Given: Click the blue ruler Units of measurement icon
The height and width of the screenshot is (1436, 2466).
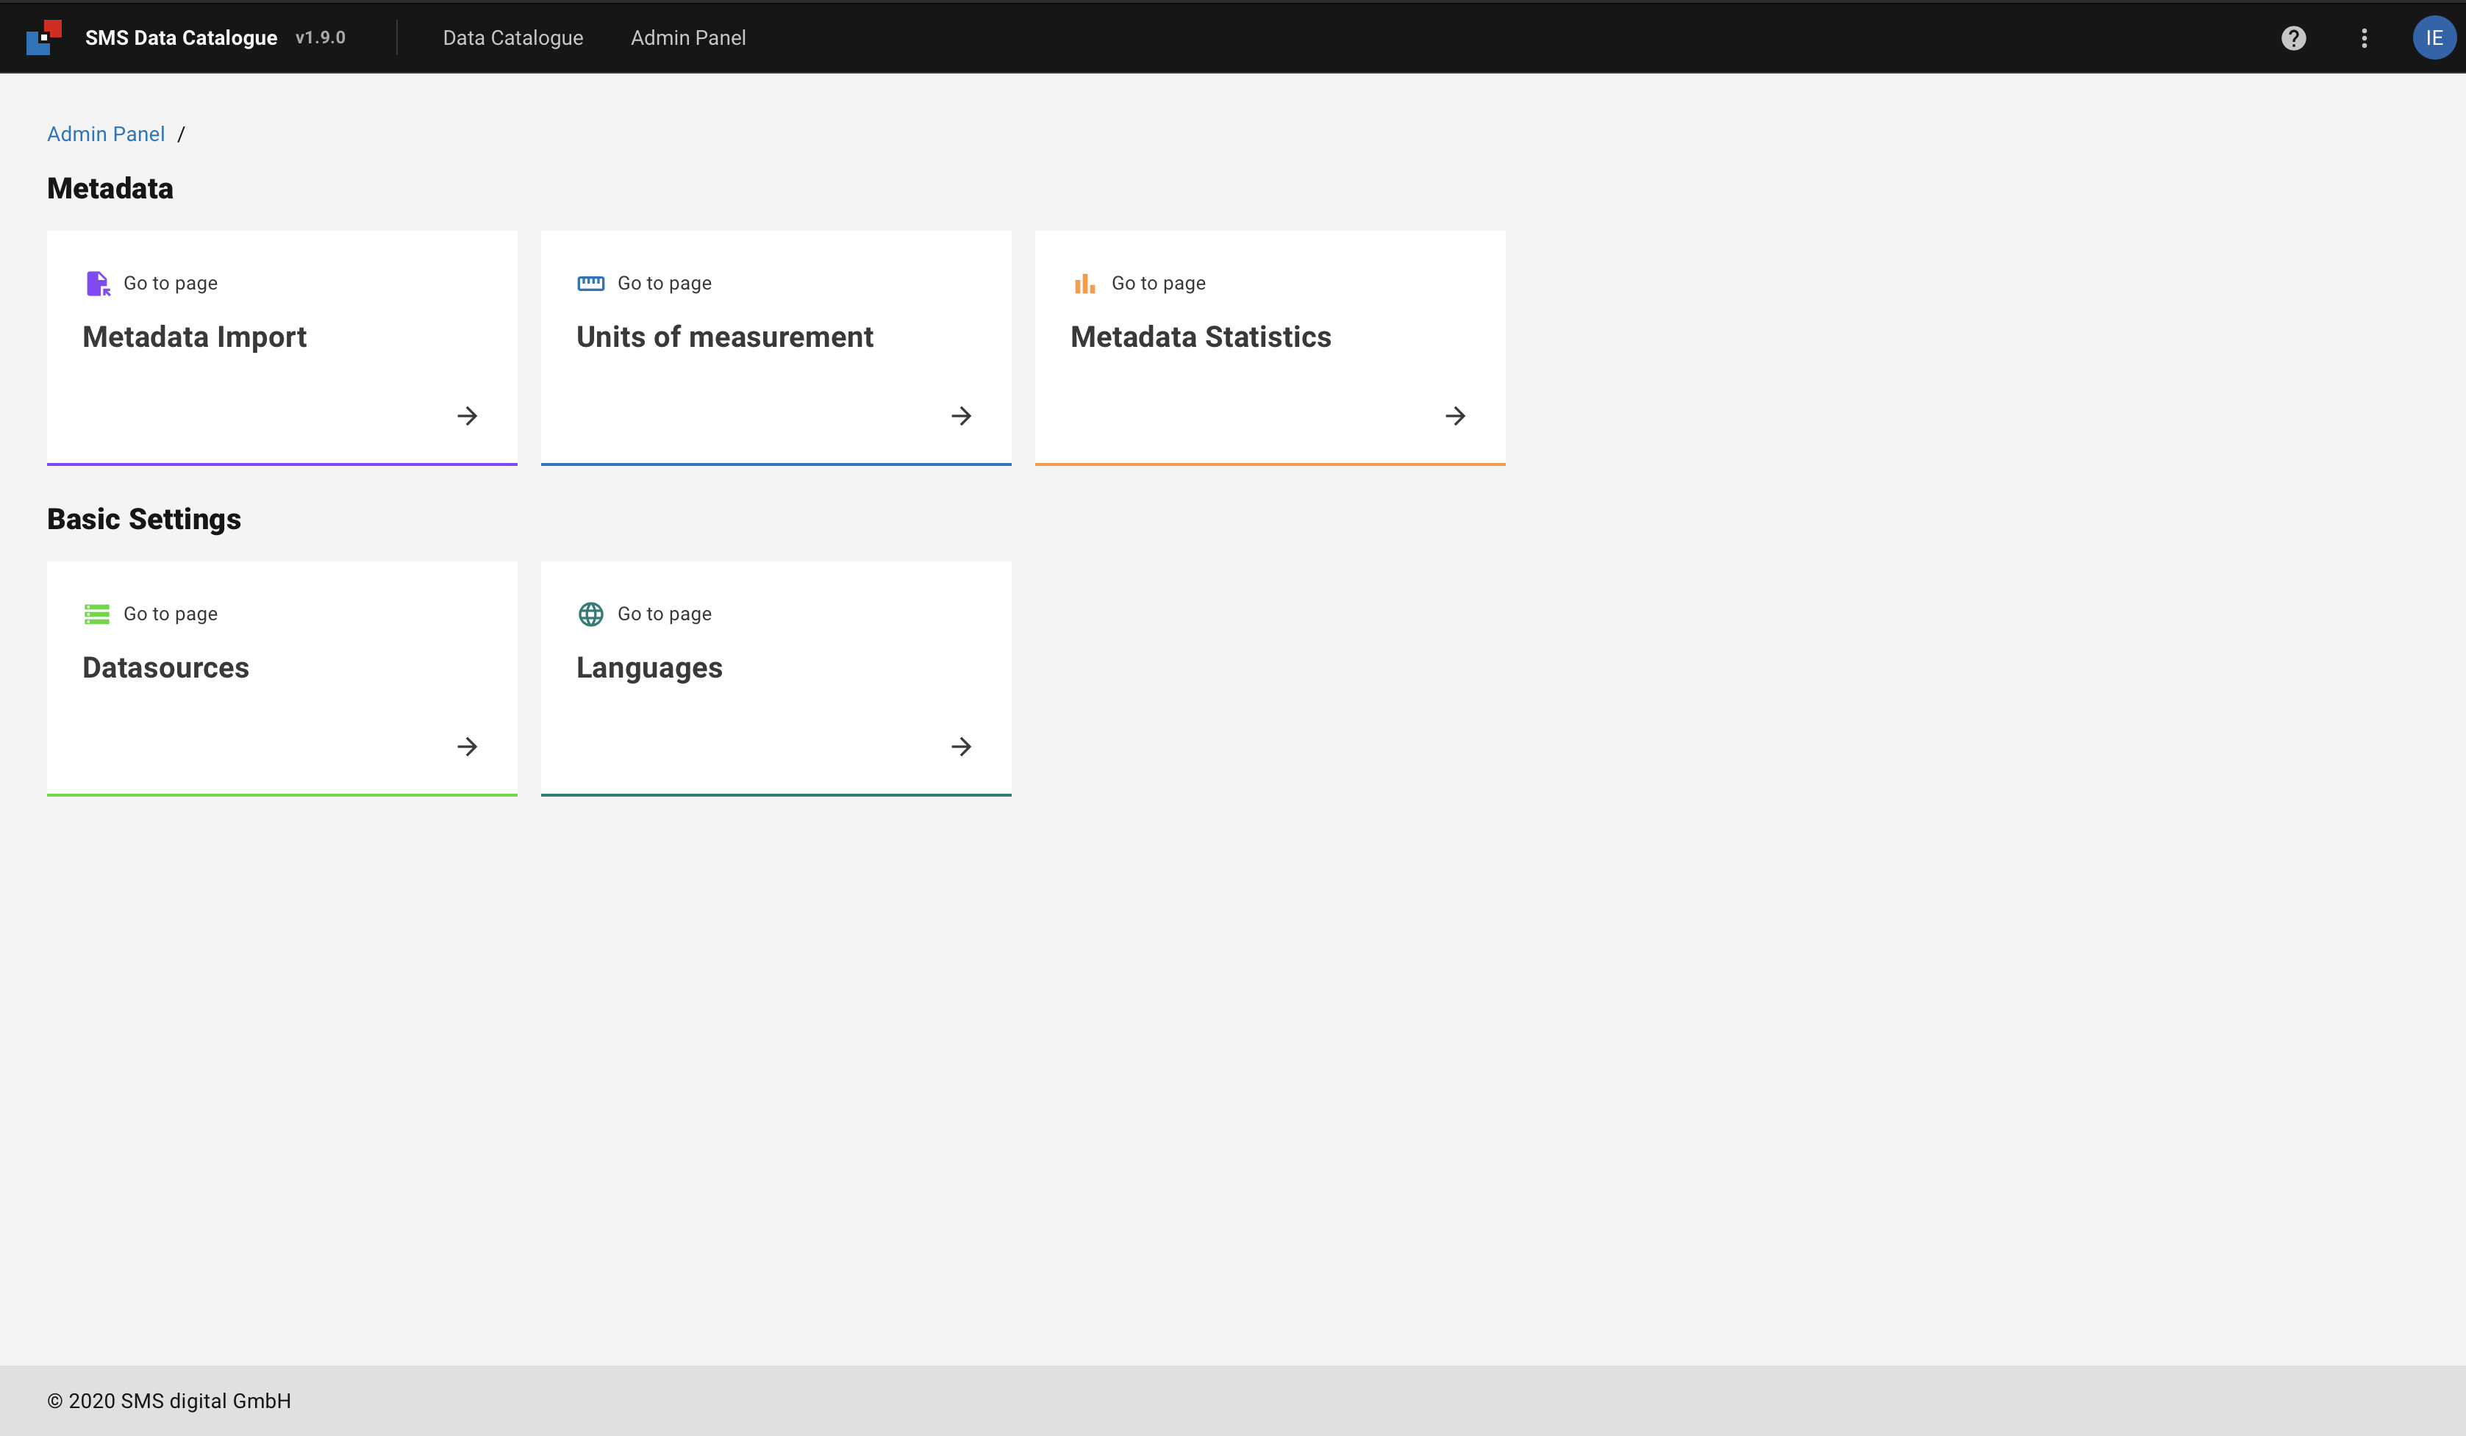Looking at the screenshot, I should pyautogui.click(x=591, y=284).
